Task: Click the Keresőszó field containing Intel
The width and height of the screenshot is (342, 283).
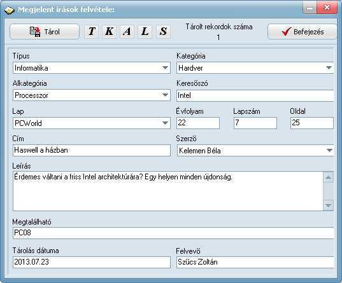Action: point(255,95)
